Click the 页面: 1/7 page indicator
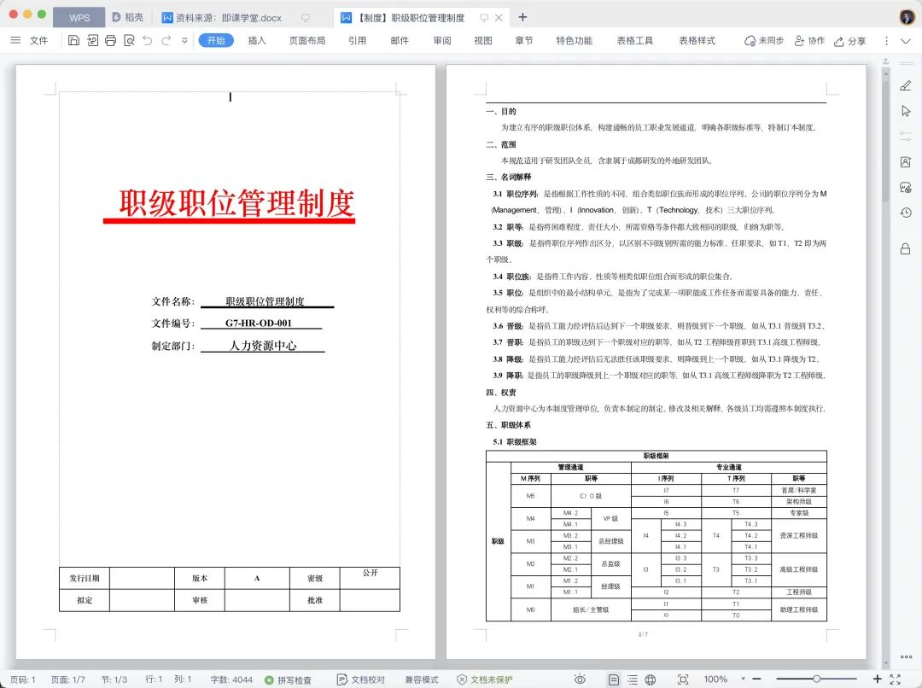 pyautogui.click(x=67, y=679)
